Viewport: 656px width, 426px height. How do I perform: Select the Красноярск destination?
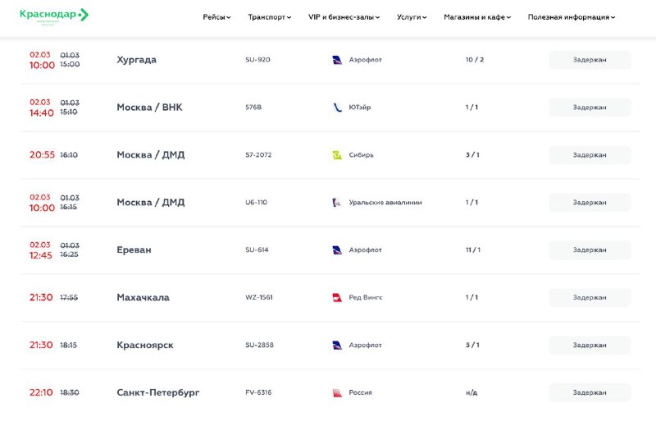[145, 346]
